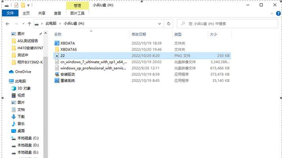The height and width of the screenshot is (158, 282).
Task: Click 小兵U盘 (H:) in the address breadcrumb
Action: pos(74,23)
